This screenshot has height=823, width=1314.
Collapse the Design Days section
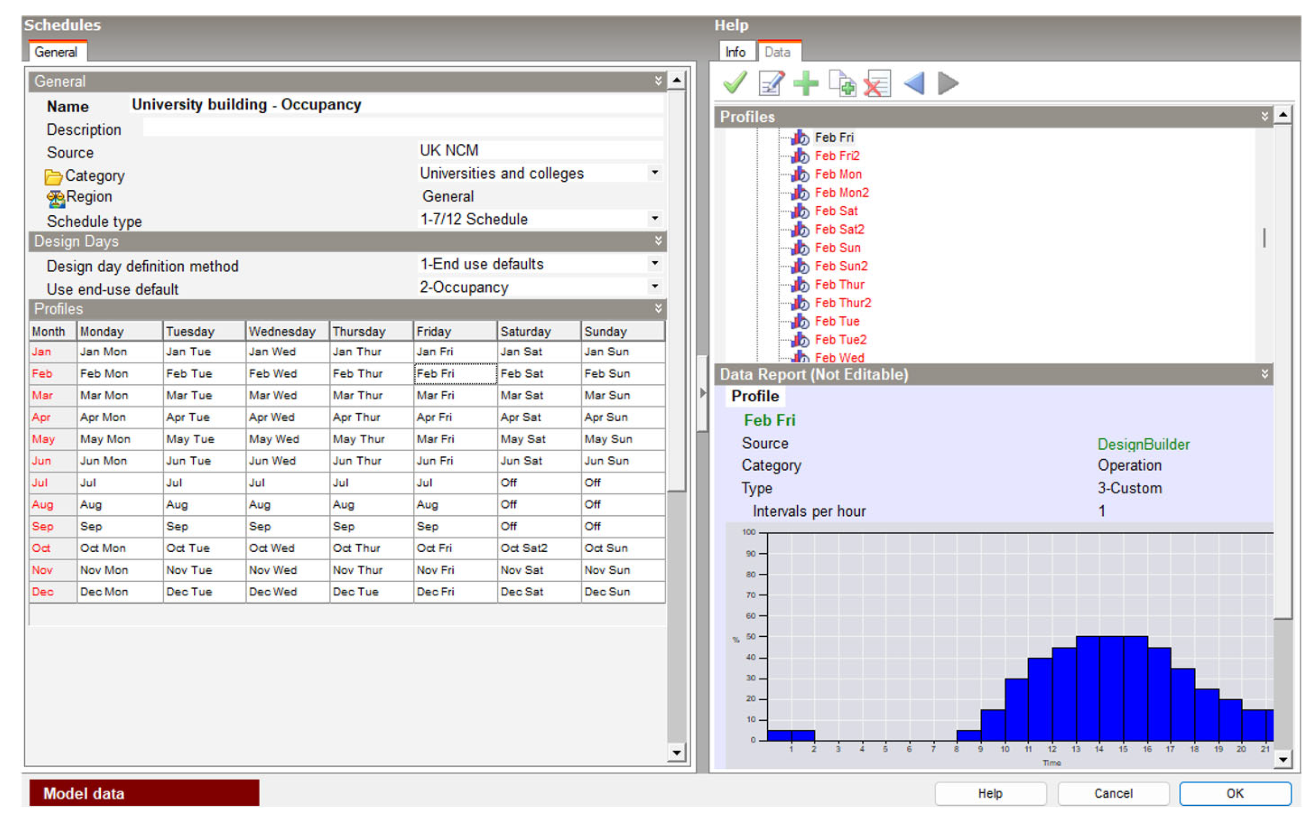658,241
